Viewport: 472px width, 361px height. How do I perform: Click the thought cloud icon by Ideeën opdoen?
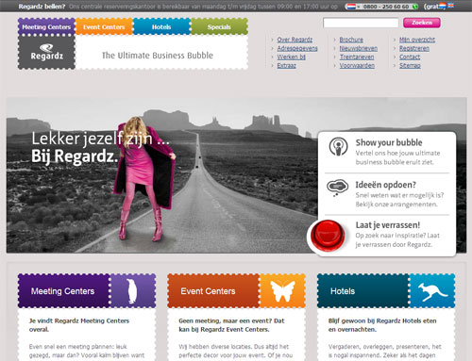(337, 188)
